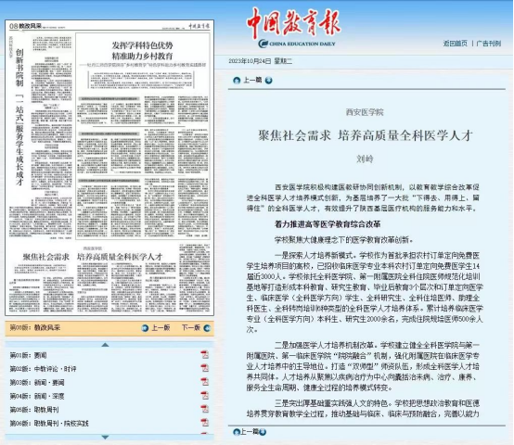Download PDF for 第01版 要闻
The image size is (514, 445).
point(205,355)
